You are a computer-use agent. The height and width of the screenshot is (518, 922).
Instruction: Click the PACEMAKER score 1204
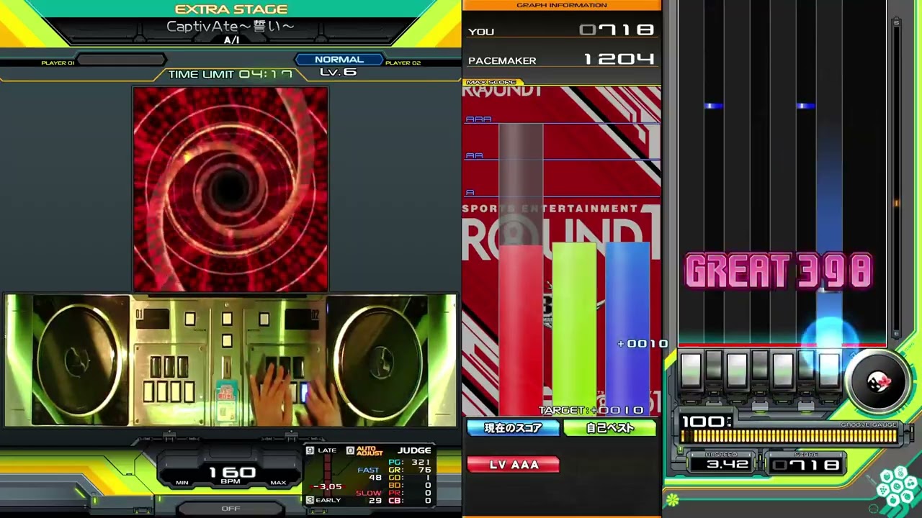(619, 60)
